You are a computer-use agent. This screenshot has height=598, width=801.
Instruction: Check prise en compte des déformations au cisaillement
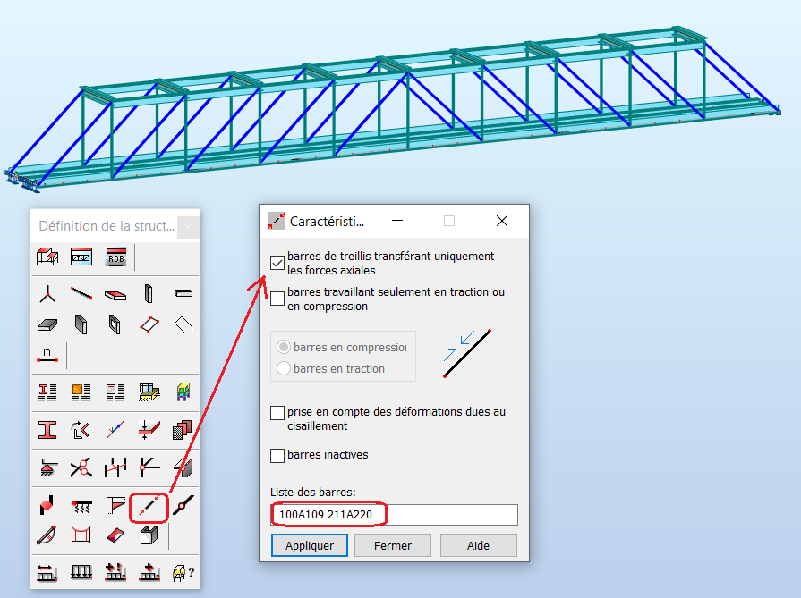[278, 412]
